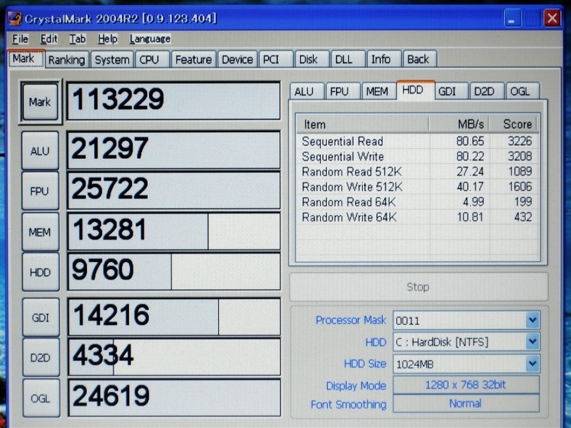571x428 pixels.
Task: Click the ALU score 21297 bar
Action: point(174,150)
